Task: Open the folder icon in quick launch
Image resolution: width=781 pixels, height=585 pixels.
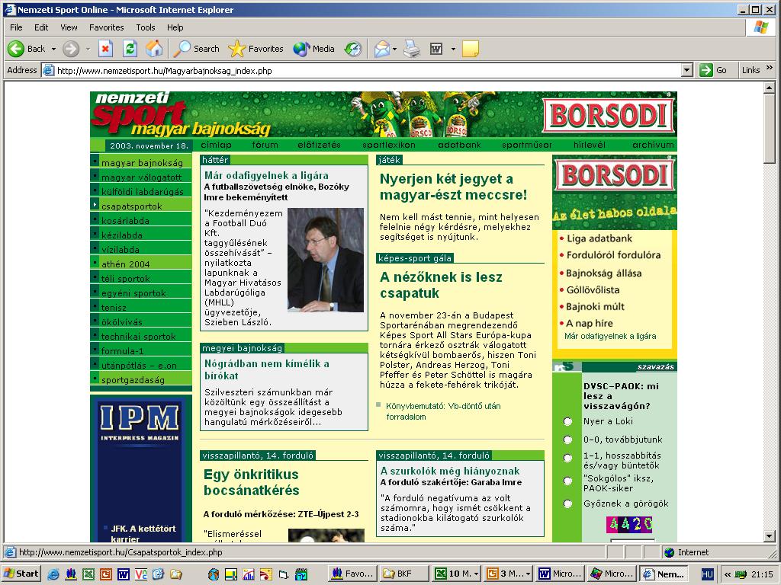Action: (176, 574)
